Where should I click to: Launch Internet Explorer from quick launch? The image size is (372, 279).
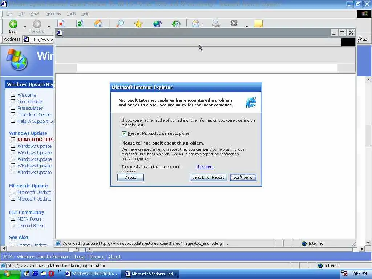click(35, 274)
